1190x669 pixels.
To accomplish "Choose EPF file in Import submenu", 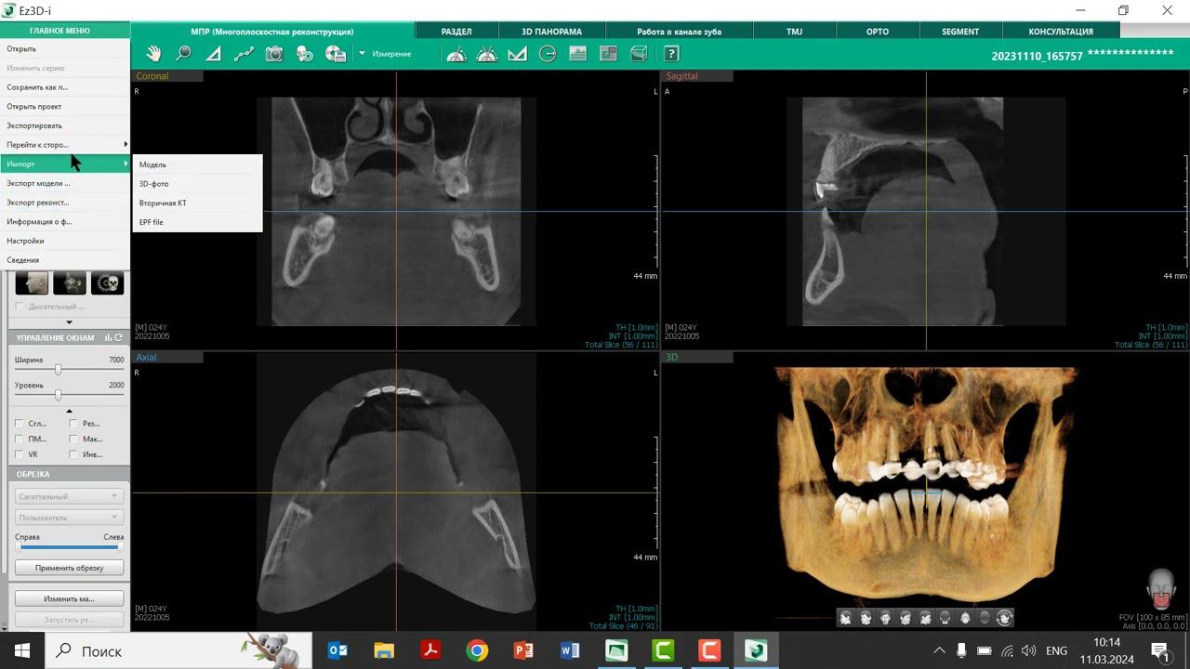I will pyautogui.click(x=197, y=222).
